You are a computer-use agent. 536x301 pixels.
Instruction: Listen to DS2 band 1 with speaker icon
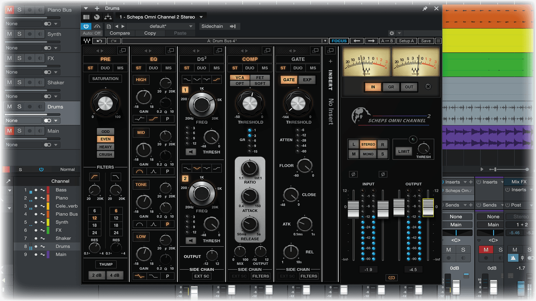coord(191,152)
